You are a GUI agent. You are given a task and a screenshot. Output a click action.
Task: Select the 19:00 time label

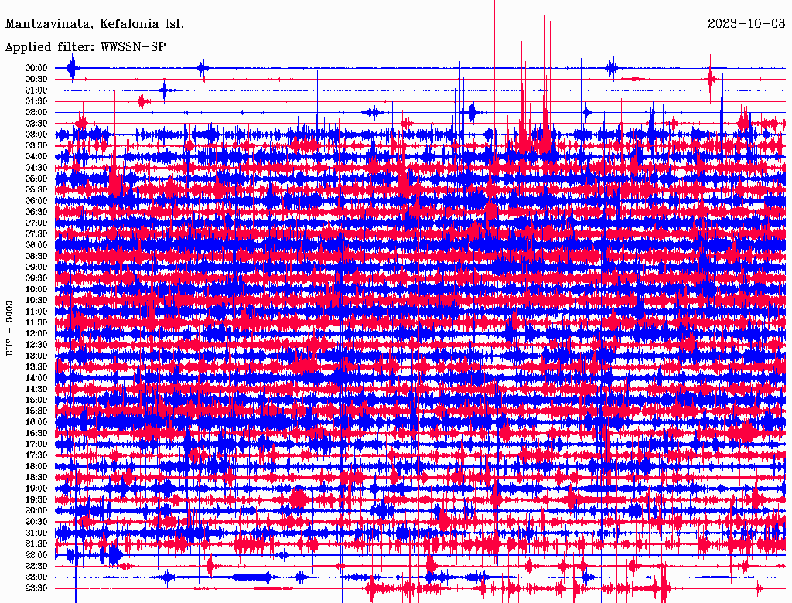[x=36, y=489]
